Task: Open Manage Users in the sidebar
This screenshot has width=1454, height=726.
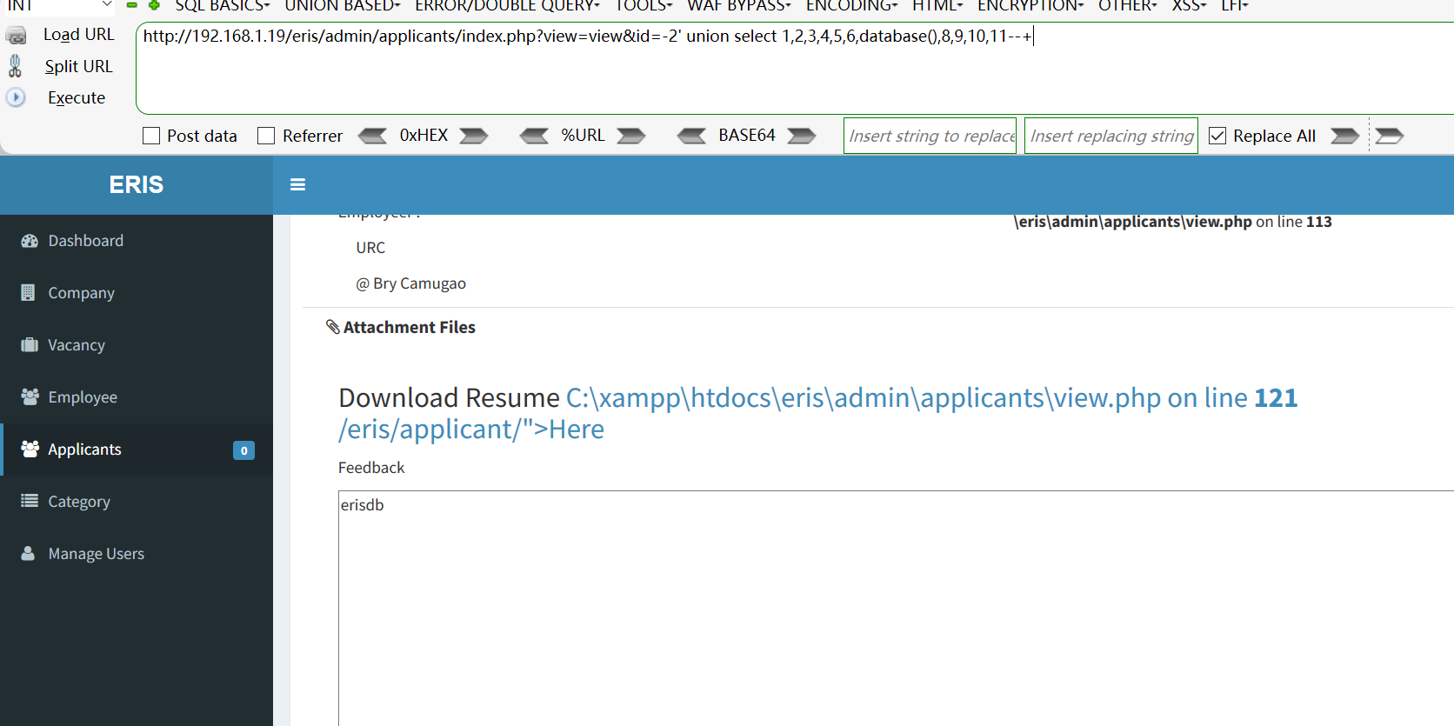Action: 137,554
